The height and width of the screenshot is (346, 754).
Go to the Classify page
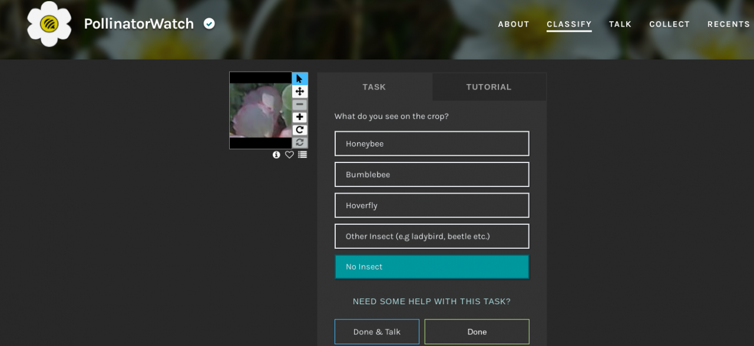[569, 24]
